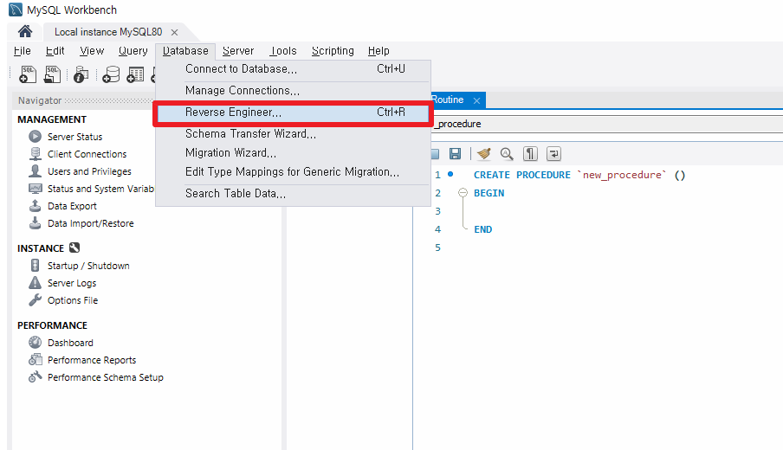Choose Manage Connections... menu entry
The width and height of the screenshot is (783, 450).
click(x=293, y=90)
